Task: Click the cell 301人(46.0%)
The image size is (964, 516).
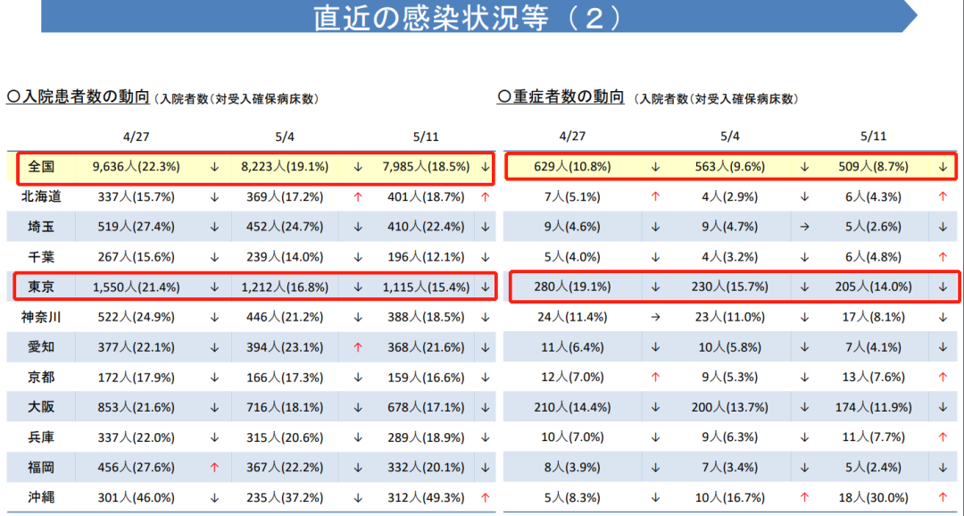Action: (x=137, y=497)
